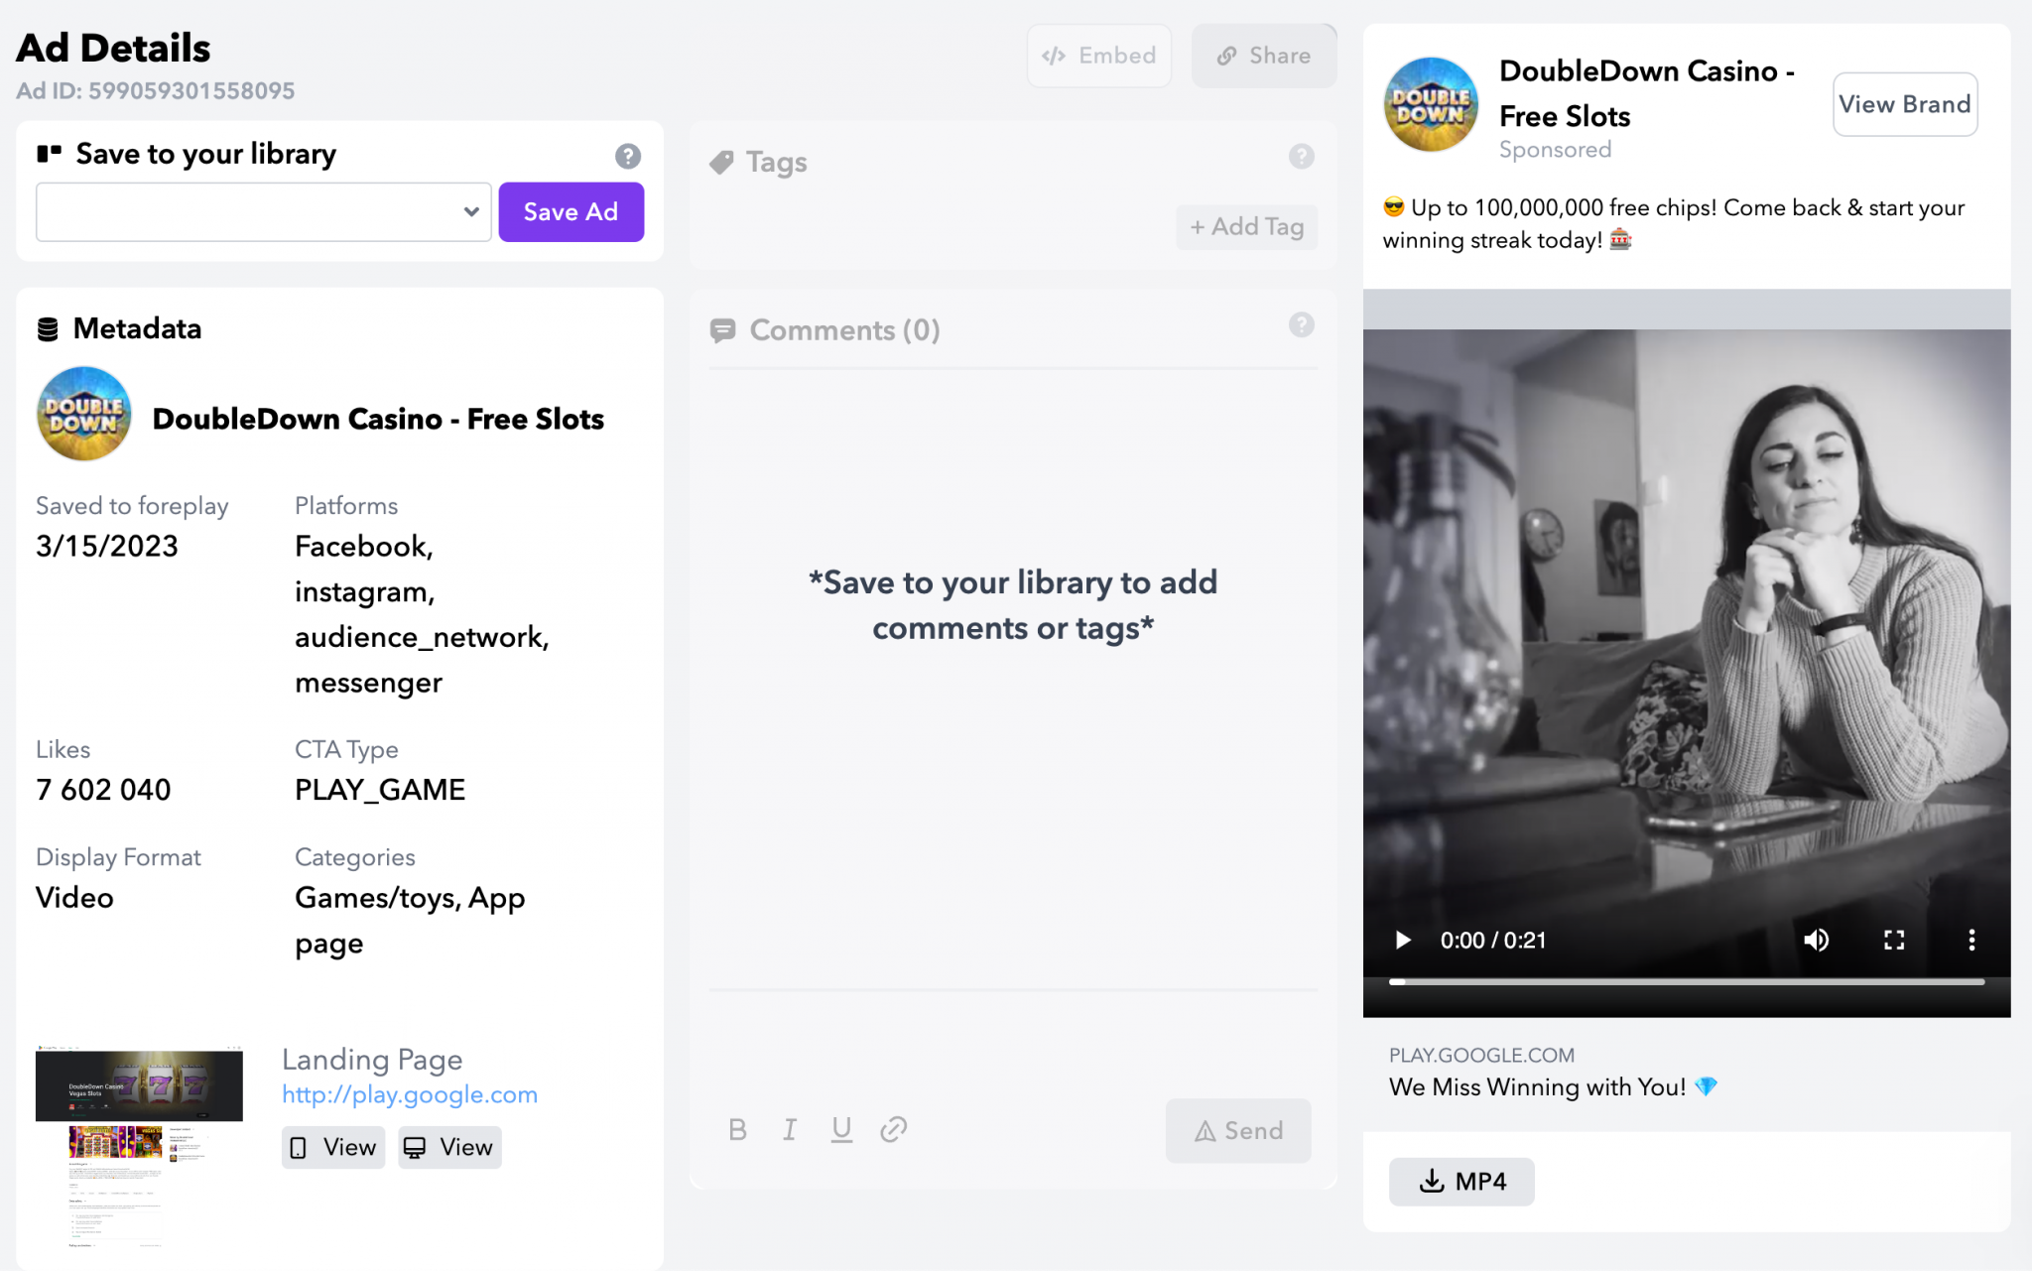Click the Display Format value Video

point(74,898)
